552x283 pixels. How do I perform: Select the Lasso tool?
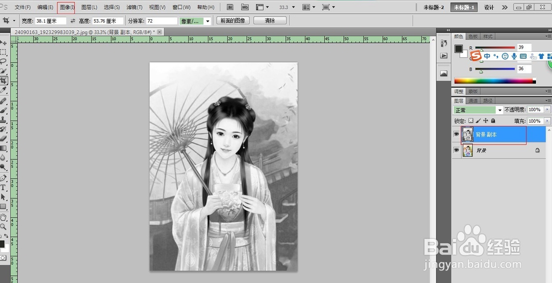[x=3, y=62]
